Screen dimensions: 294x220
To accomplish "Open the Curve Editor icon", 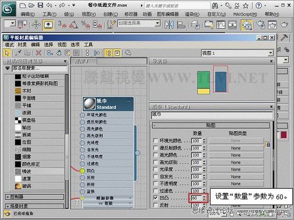I will (220, 25).
